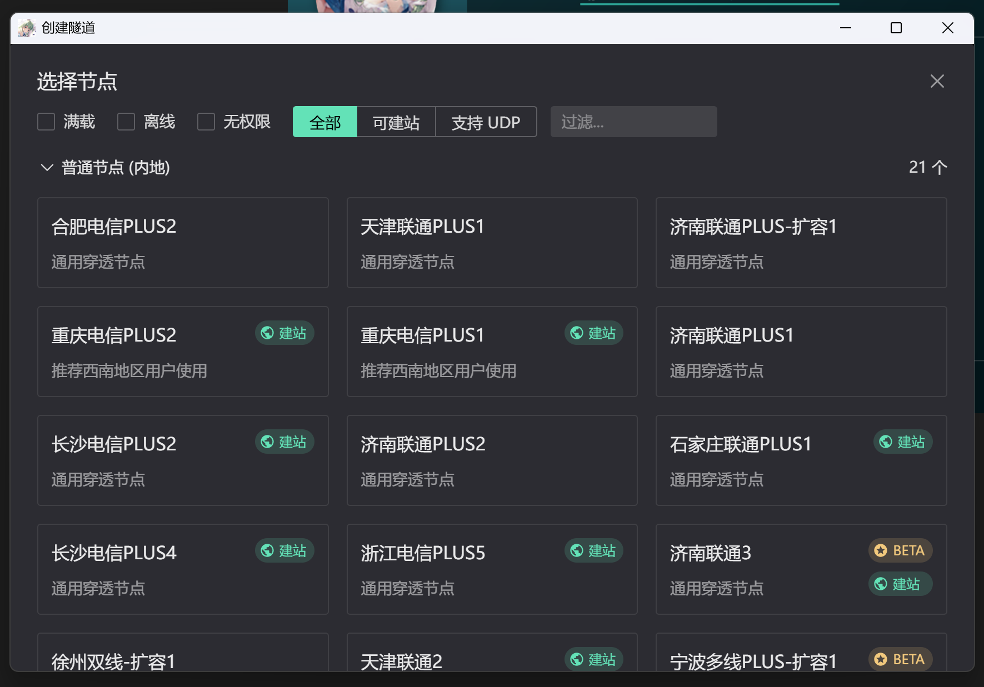
Task: Enable the 满载 checkbox
Action: pyautogui.click(x=46, y=122)
